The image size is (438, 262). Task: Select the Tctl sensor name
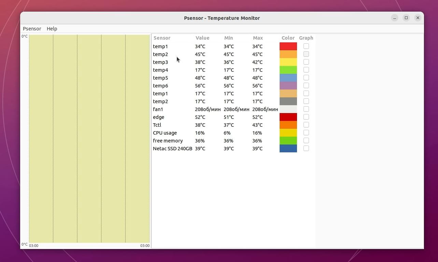[x=157, y=125]
